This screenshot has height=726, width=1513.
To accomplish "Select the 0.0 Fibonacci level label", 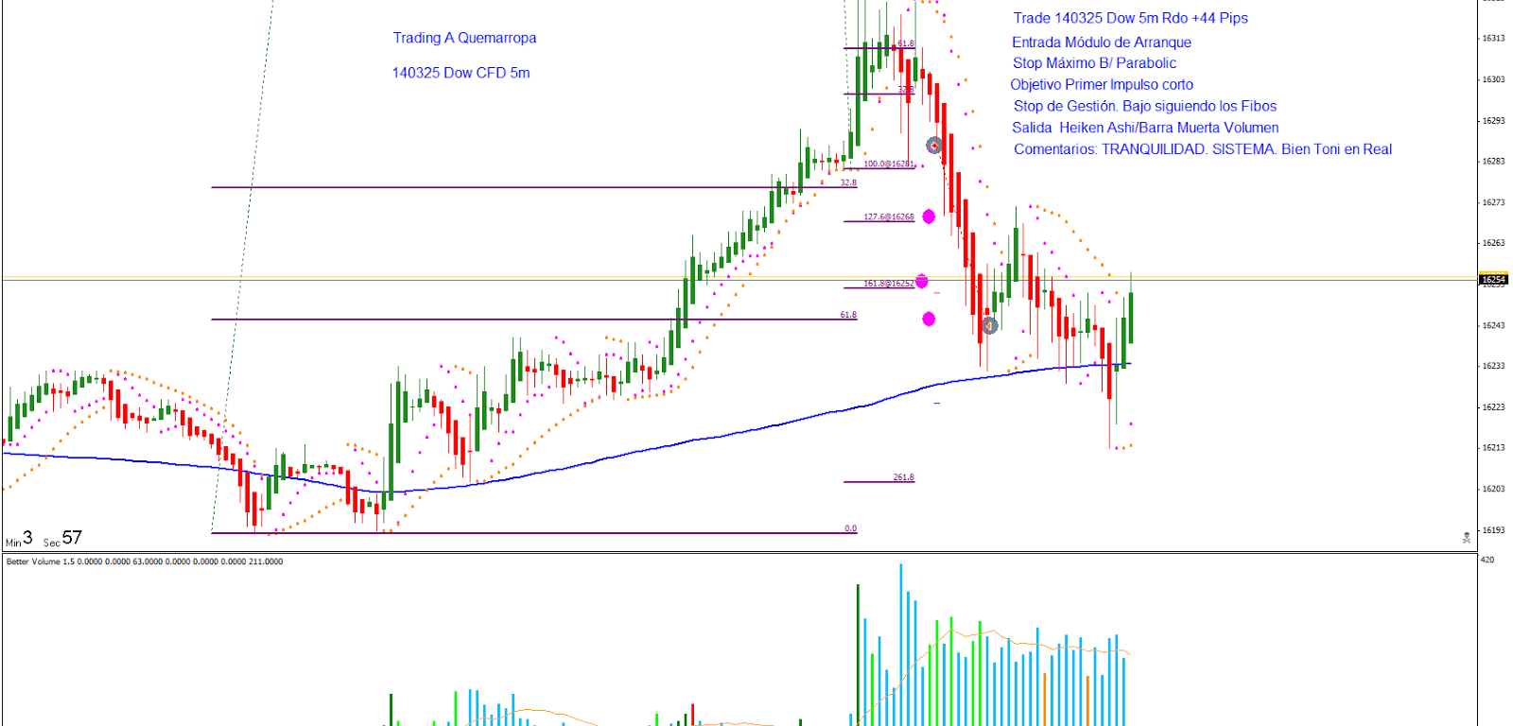I will click(x=850, y=528).
